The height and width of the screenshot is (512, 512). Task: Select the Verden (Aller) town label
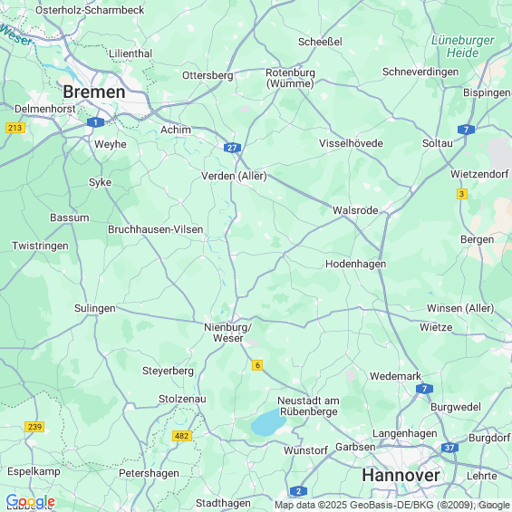click(x=234, y=176)
